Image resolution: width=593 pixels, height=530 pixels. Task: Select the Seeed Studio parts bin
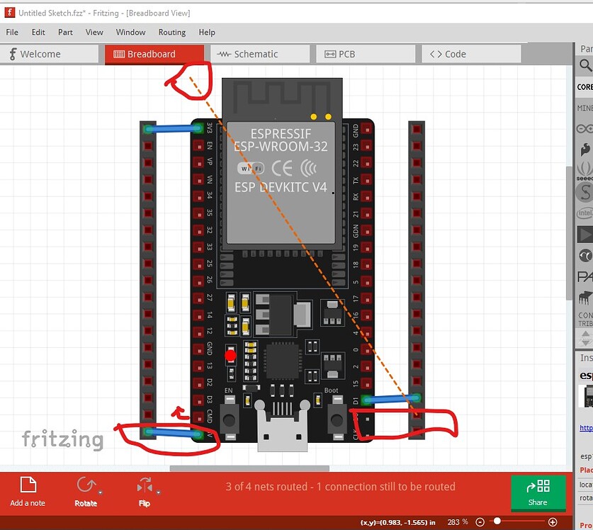(585, 170)
